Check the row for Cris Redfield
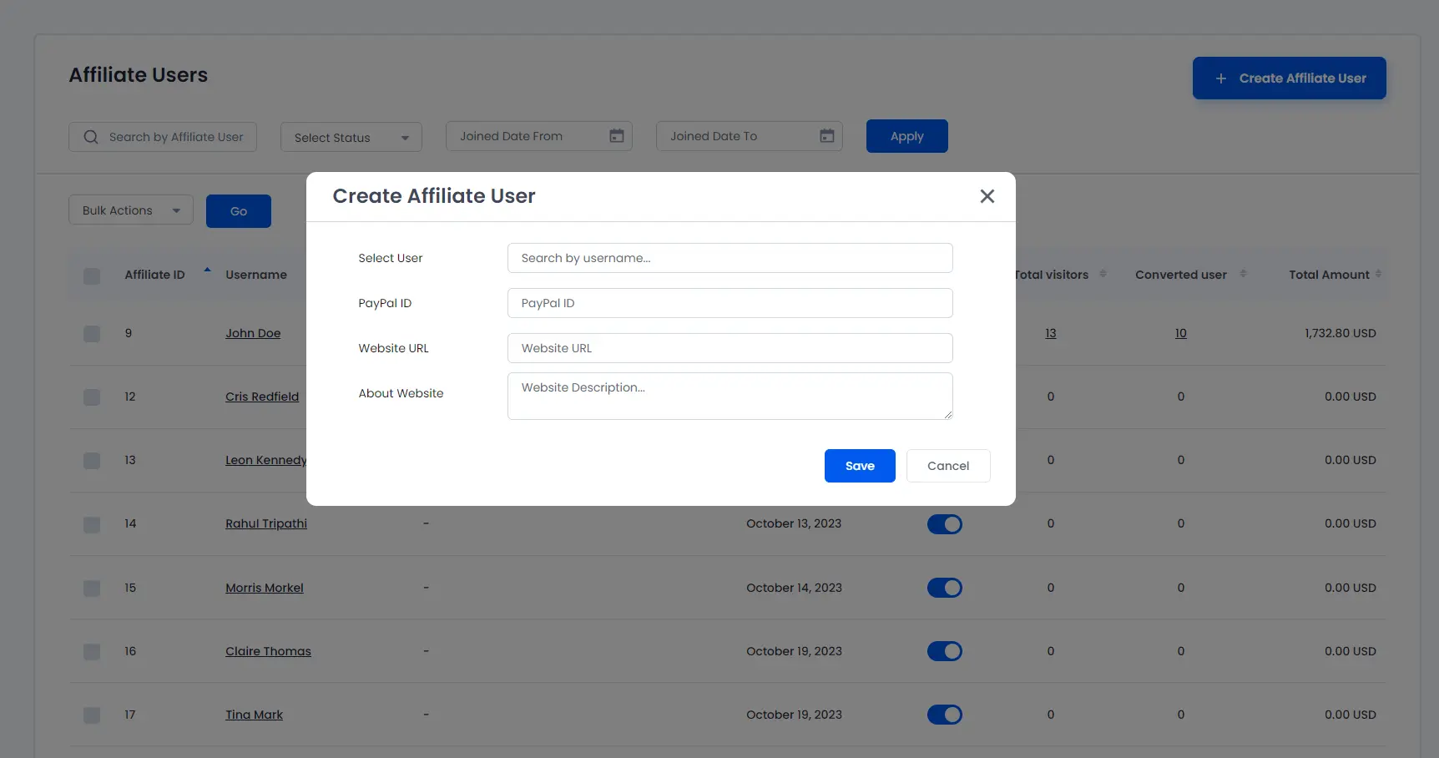1439x758 pixels. point(92,397)
